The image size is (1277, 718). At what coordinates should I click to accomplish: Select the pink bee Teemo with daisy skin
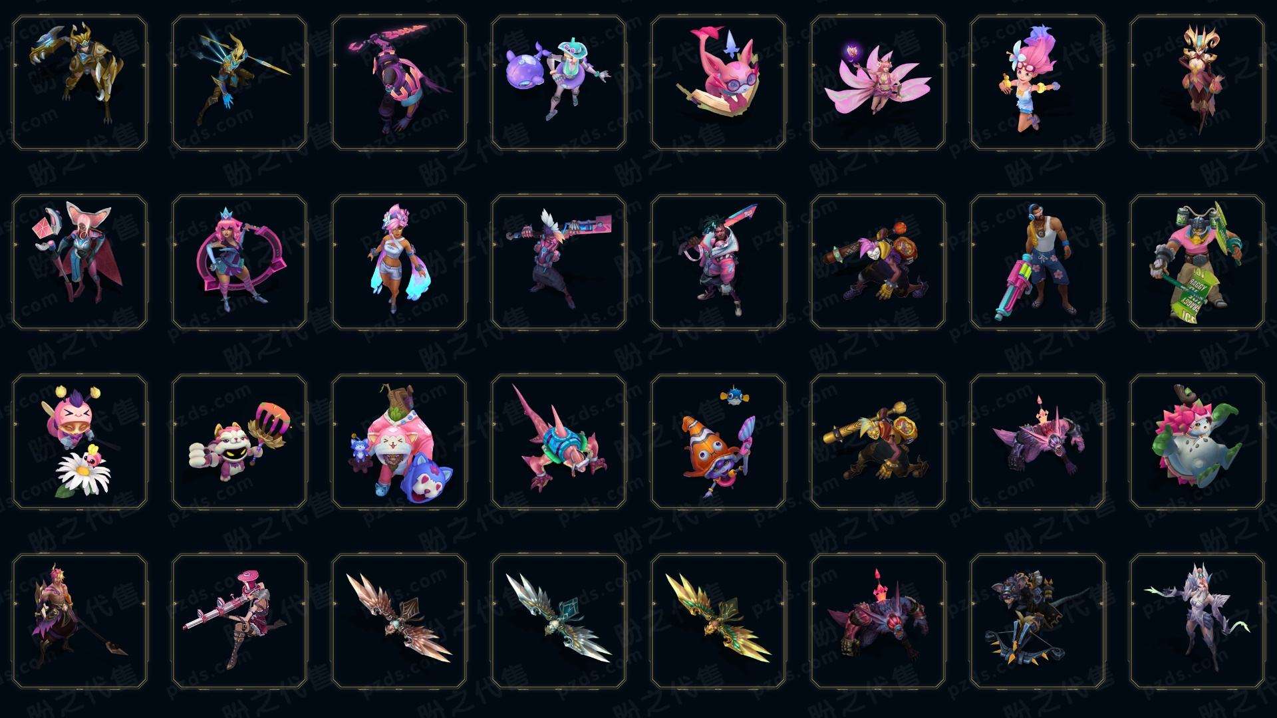tap(80, 441)
